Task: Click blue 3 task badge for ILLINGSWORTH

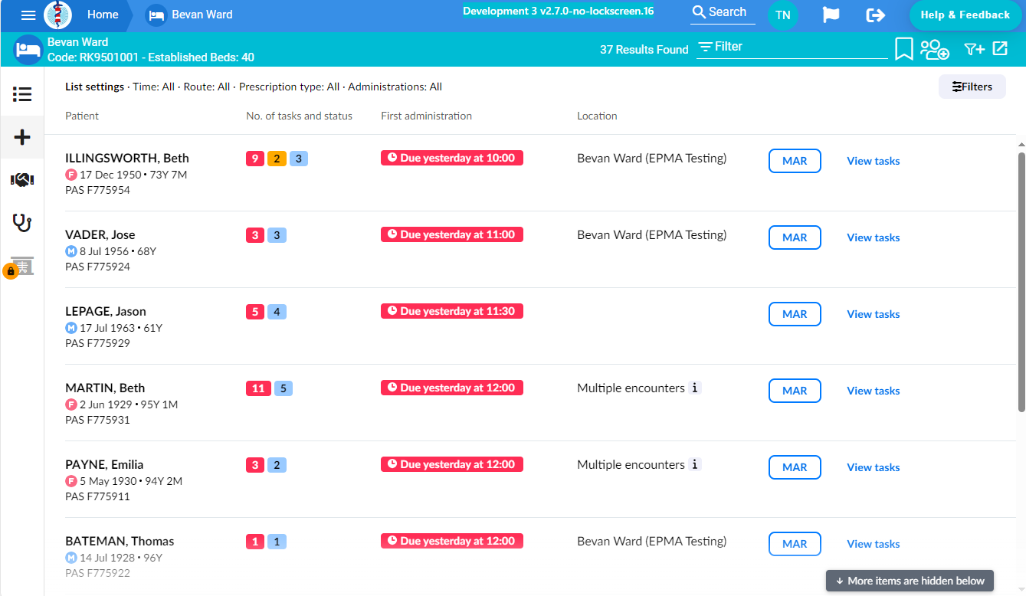Action: coord(299,159)
